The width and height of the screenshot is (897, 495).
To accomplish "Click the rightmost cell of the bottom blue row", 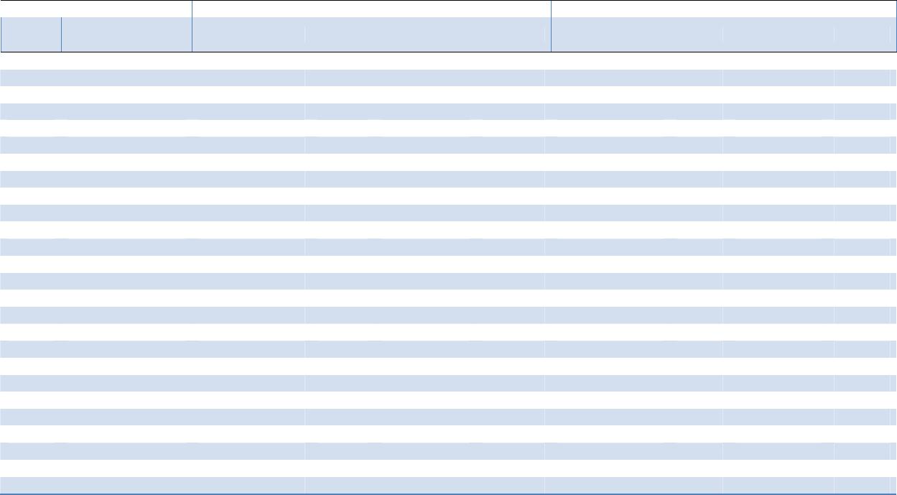I will pos(862,485).
